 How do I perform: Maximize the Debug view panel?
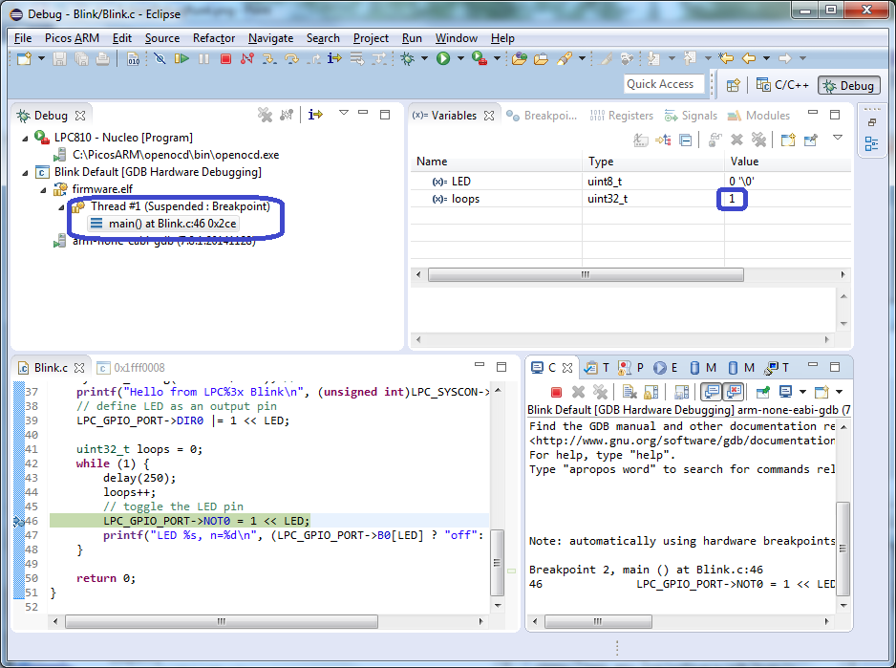coord(385,115)
